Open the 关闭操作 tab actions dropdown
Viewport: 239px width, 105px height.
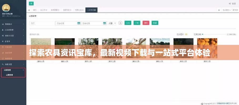click(226, 10)
